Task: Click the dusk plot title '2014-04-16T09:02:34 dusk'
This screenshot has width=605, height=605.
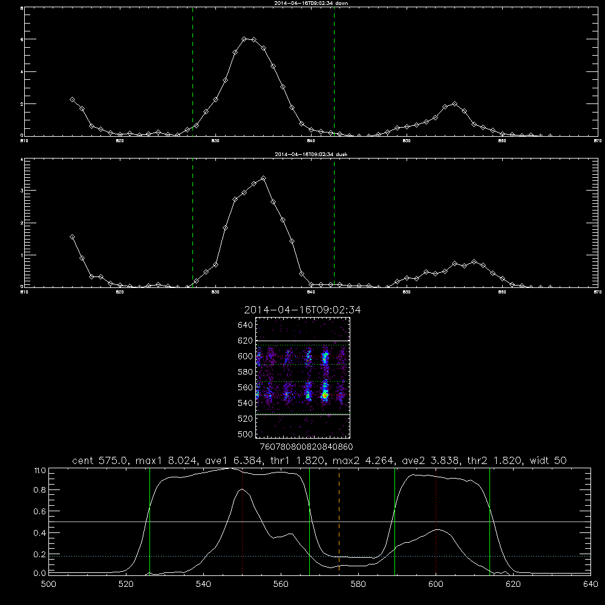Action: (311, 154)
